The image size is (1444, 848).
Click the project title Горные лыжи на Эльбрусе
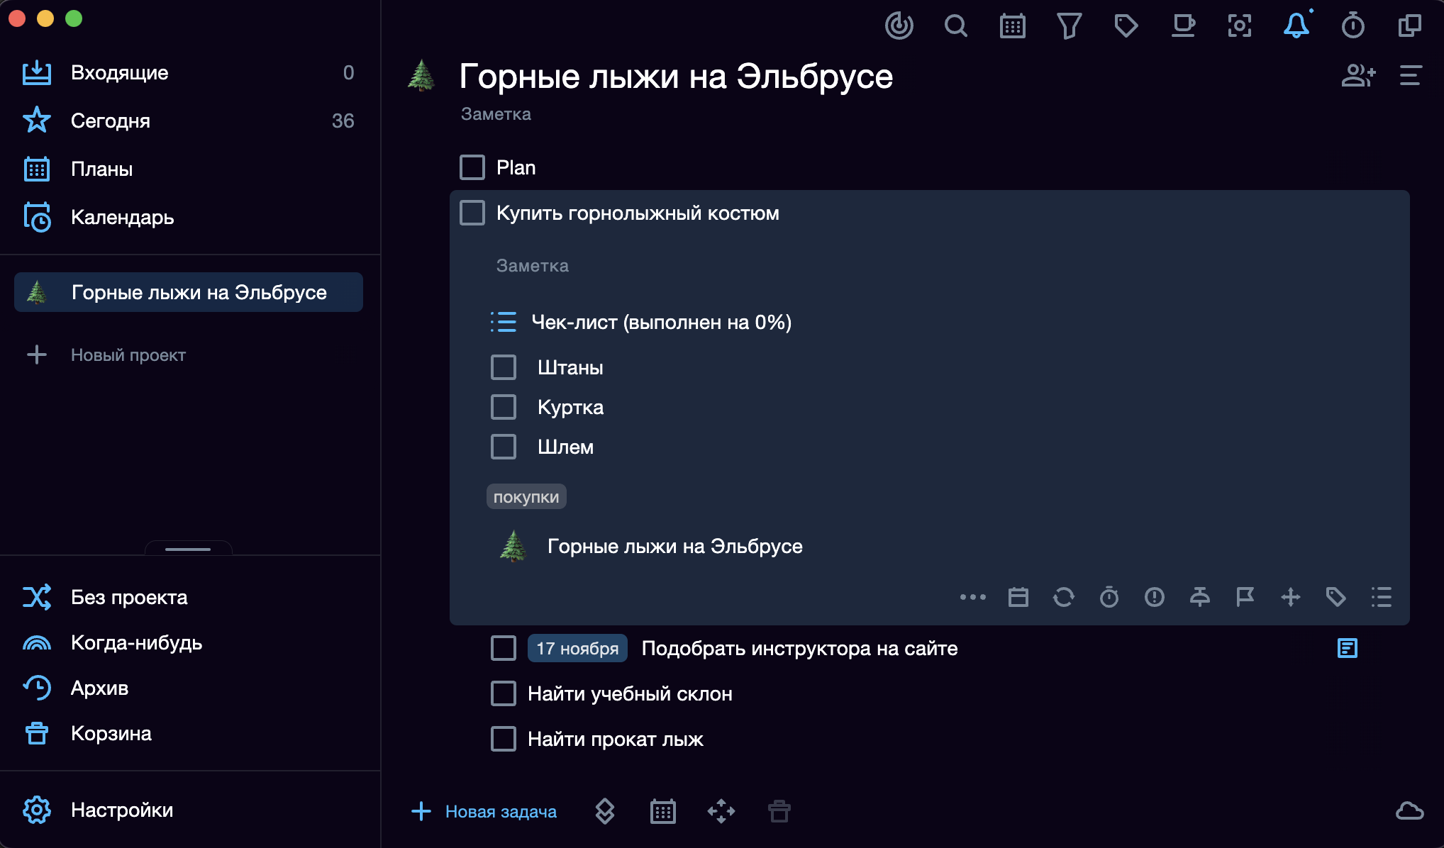[676, 75]
